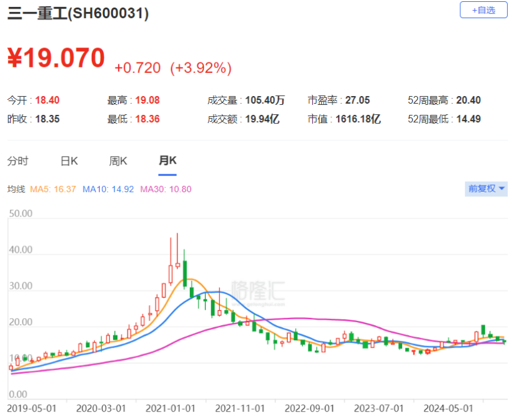The image size is (519, 417).
Task: Click the 2024-05-01 date axis label
Action: 448,408
